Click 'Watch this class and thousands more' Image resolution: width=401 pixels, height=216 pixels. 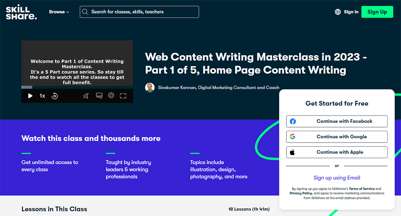click(91, 138)
